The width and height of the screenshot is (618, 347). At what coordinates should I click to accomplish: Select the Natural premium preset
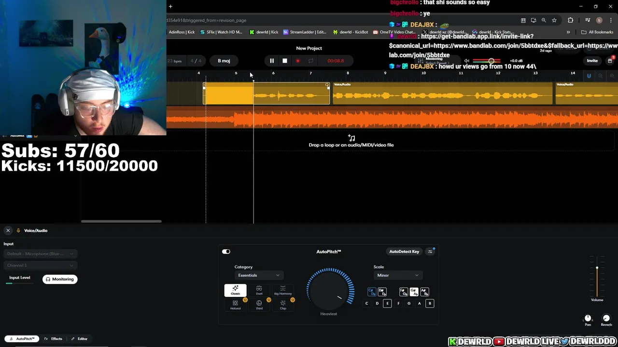(x=235, y=305)
